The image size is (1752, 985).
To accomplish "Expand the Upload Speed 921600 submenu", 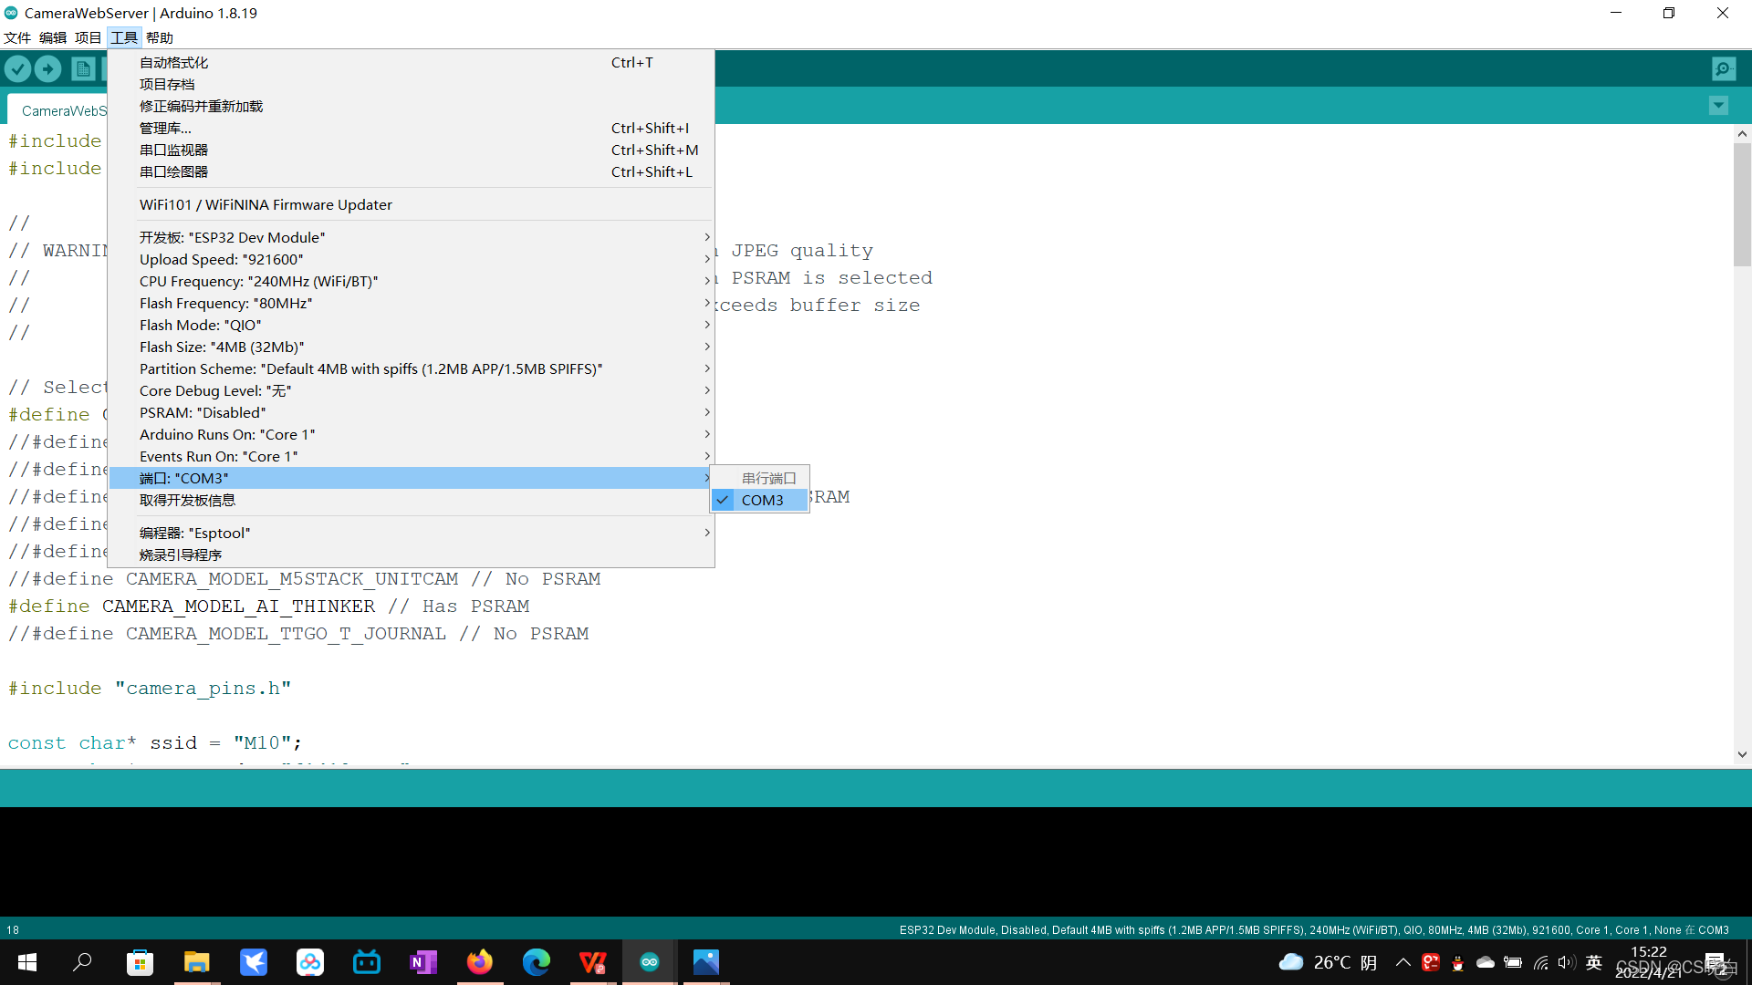I will [411, 259].
